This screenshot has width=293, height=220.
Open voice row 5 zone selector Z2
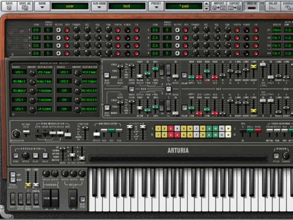(x=155, y=30)
